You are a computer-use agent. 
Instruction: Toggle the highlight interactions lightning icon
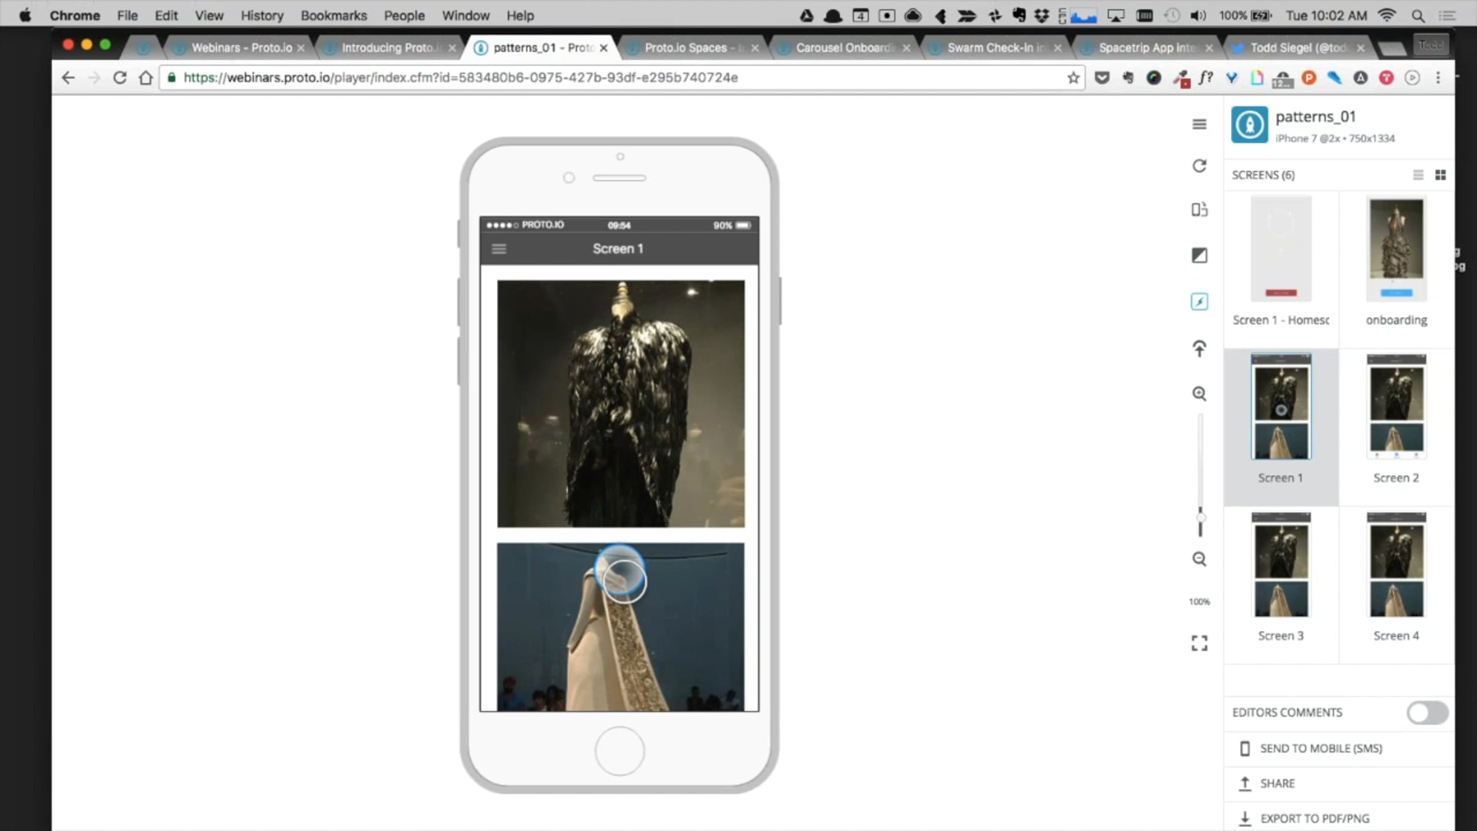tap(1199, 302)
